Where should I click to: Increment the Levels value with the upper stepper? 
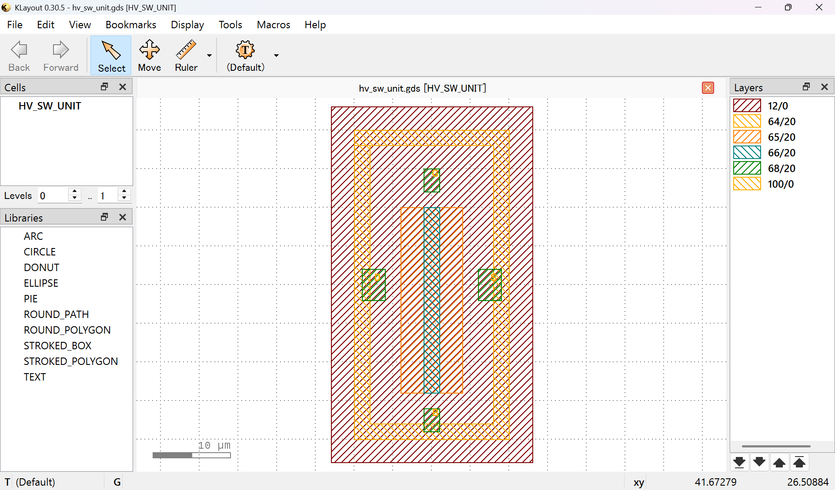point(74,192)
